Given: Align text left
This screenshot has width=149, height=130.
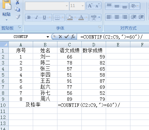Looking at the screenshot, I should click(109, 17).
